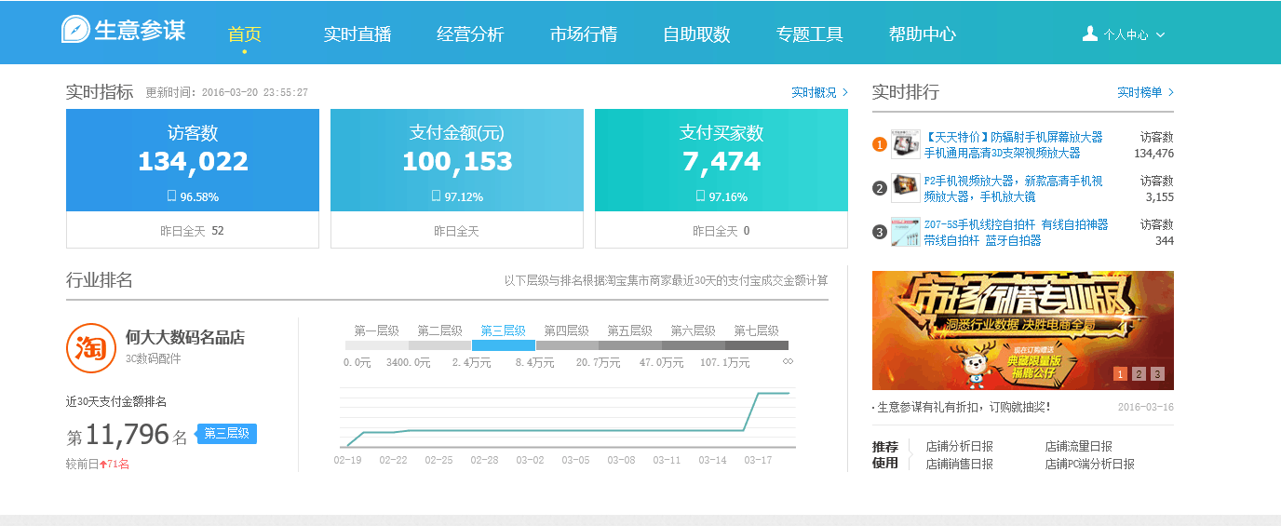Expand the 个人中心 dropdown arrow
This screenshot has height=526, width=1281.
coord(1160,35)
